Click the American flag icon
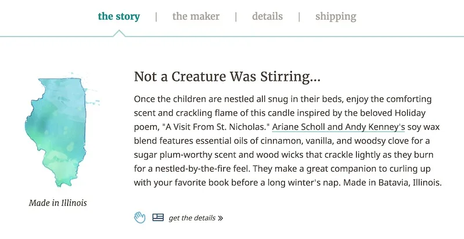 pyautogui.click(x=158, y=218)
